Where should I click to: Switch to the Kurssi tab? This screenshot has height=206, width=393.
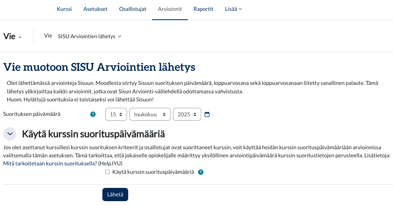click(64, 9)
